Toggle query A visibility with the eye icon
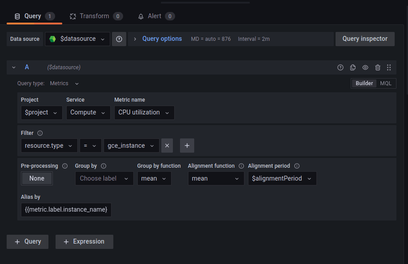Viewport: 408px width, 264px height. pyautogui.click(x=365, y=67)
